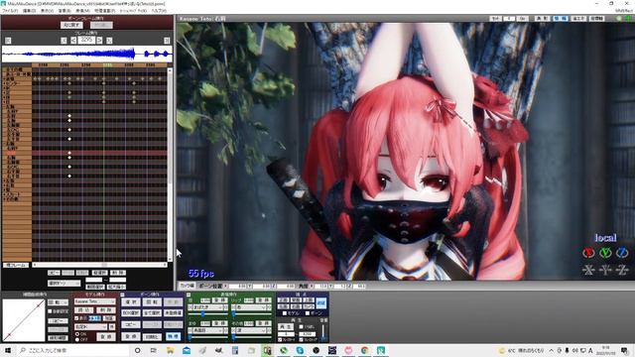
Task: Open Google Chrome from the taskbar
Action: (365, 350)
